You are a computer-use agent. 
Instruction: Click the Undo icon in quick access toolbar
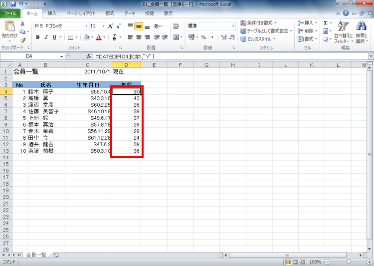21,4
